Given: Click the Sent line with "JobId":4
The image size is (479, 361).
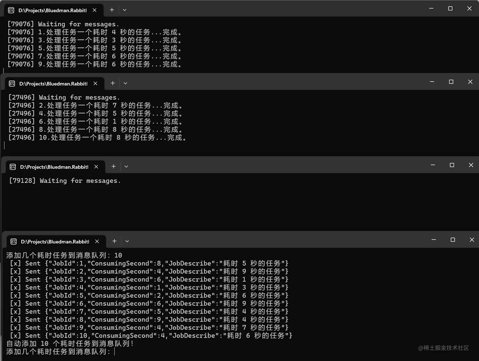Looking at the screenshot, I should (x=149, y=287).
